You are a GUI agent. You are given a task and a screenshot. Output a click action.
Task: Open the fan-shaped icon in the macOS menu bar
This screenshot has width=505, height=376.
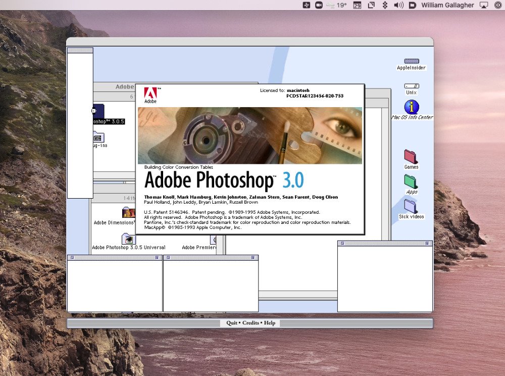tap(307, 5)
